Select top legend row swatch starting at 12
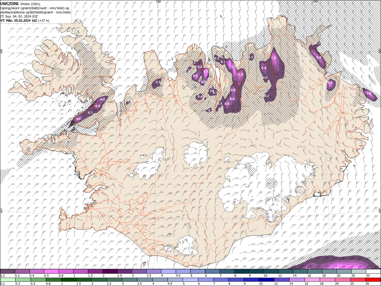Screen dimensions: 381x286 (285, 271)
